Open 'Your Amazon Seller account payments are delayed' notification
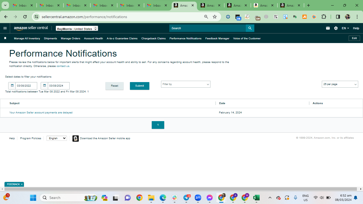This screenshot has width=363, height=204. point(41,113)
